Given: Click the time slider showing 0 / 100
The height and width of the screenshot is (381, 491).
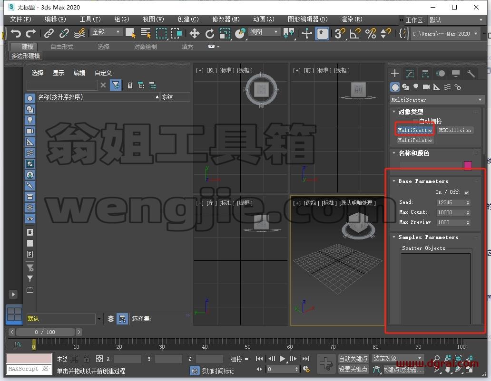Looking at the screenshot, I should point(45,332).
